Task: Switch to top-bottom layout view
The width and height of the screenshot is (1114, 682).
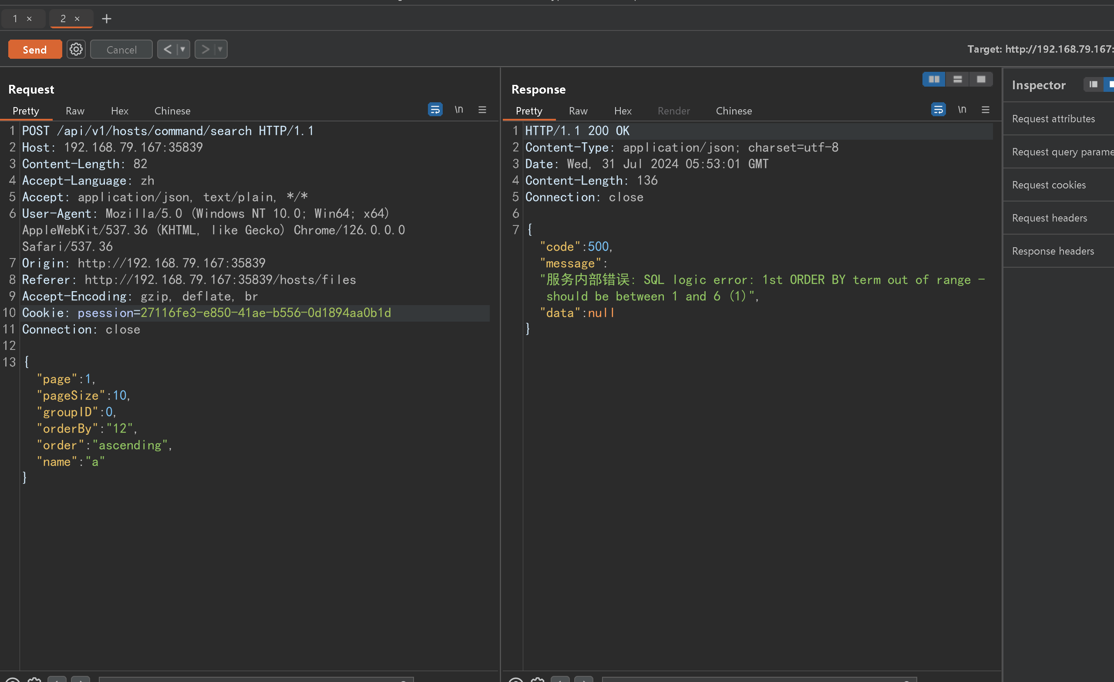Action: [957, 80]
